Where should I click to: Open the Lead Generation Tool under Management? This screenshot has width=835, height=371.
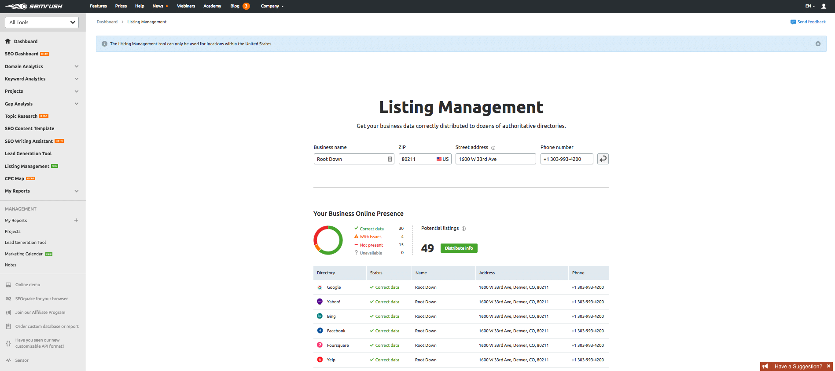click(25, 243)
